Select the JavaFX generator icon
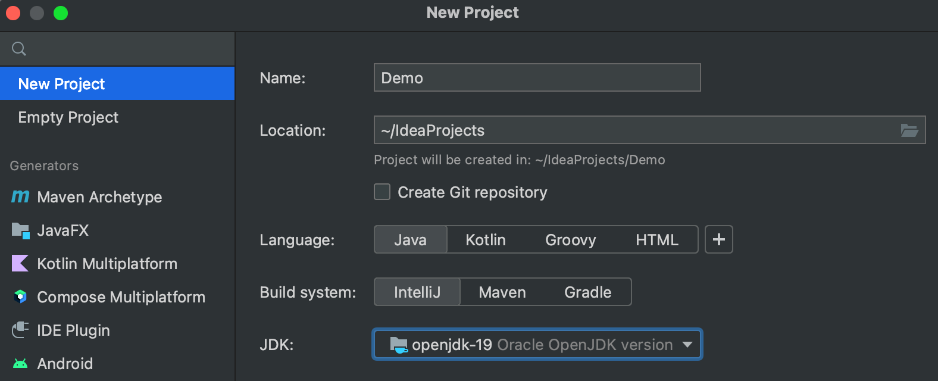Screen dimensions: 938x381 tap(20, 230)
